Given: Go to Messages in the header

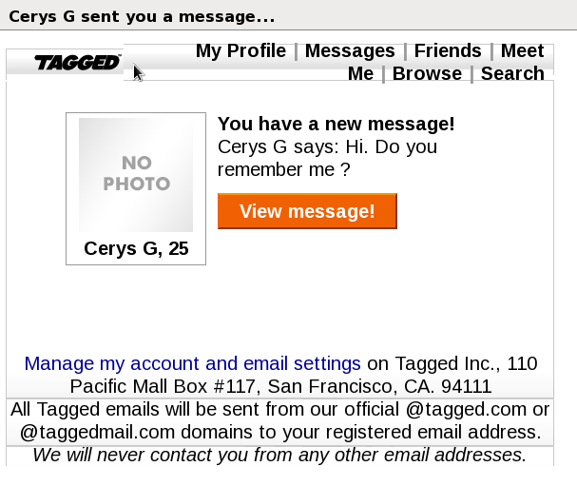Looking at the screenshot, I should point(350,51).
